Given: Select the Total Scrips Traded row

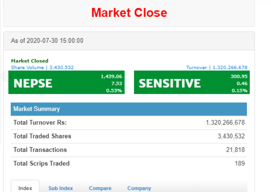Looking at the screenshot, I should [x=129, y=164].
